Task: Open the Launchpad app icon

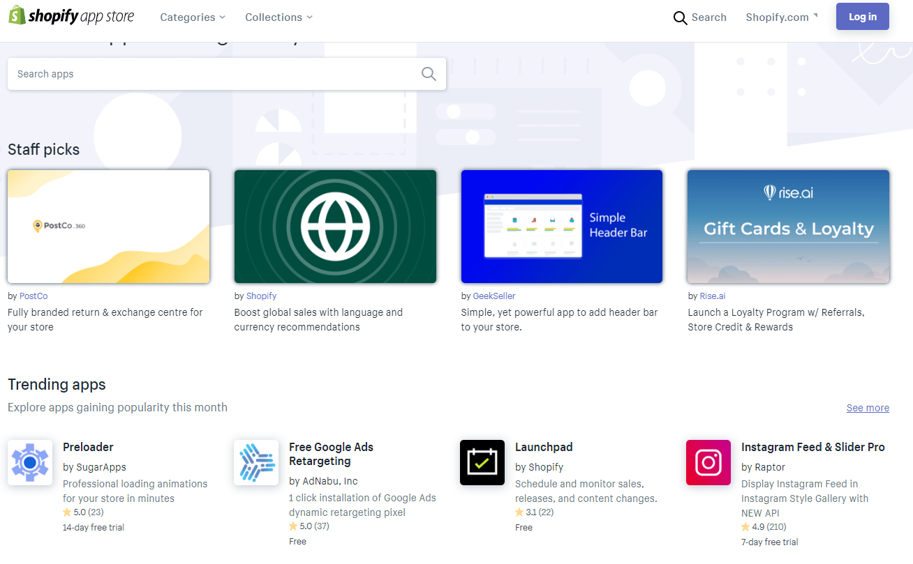Action: [x=482, y=462]
